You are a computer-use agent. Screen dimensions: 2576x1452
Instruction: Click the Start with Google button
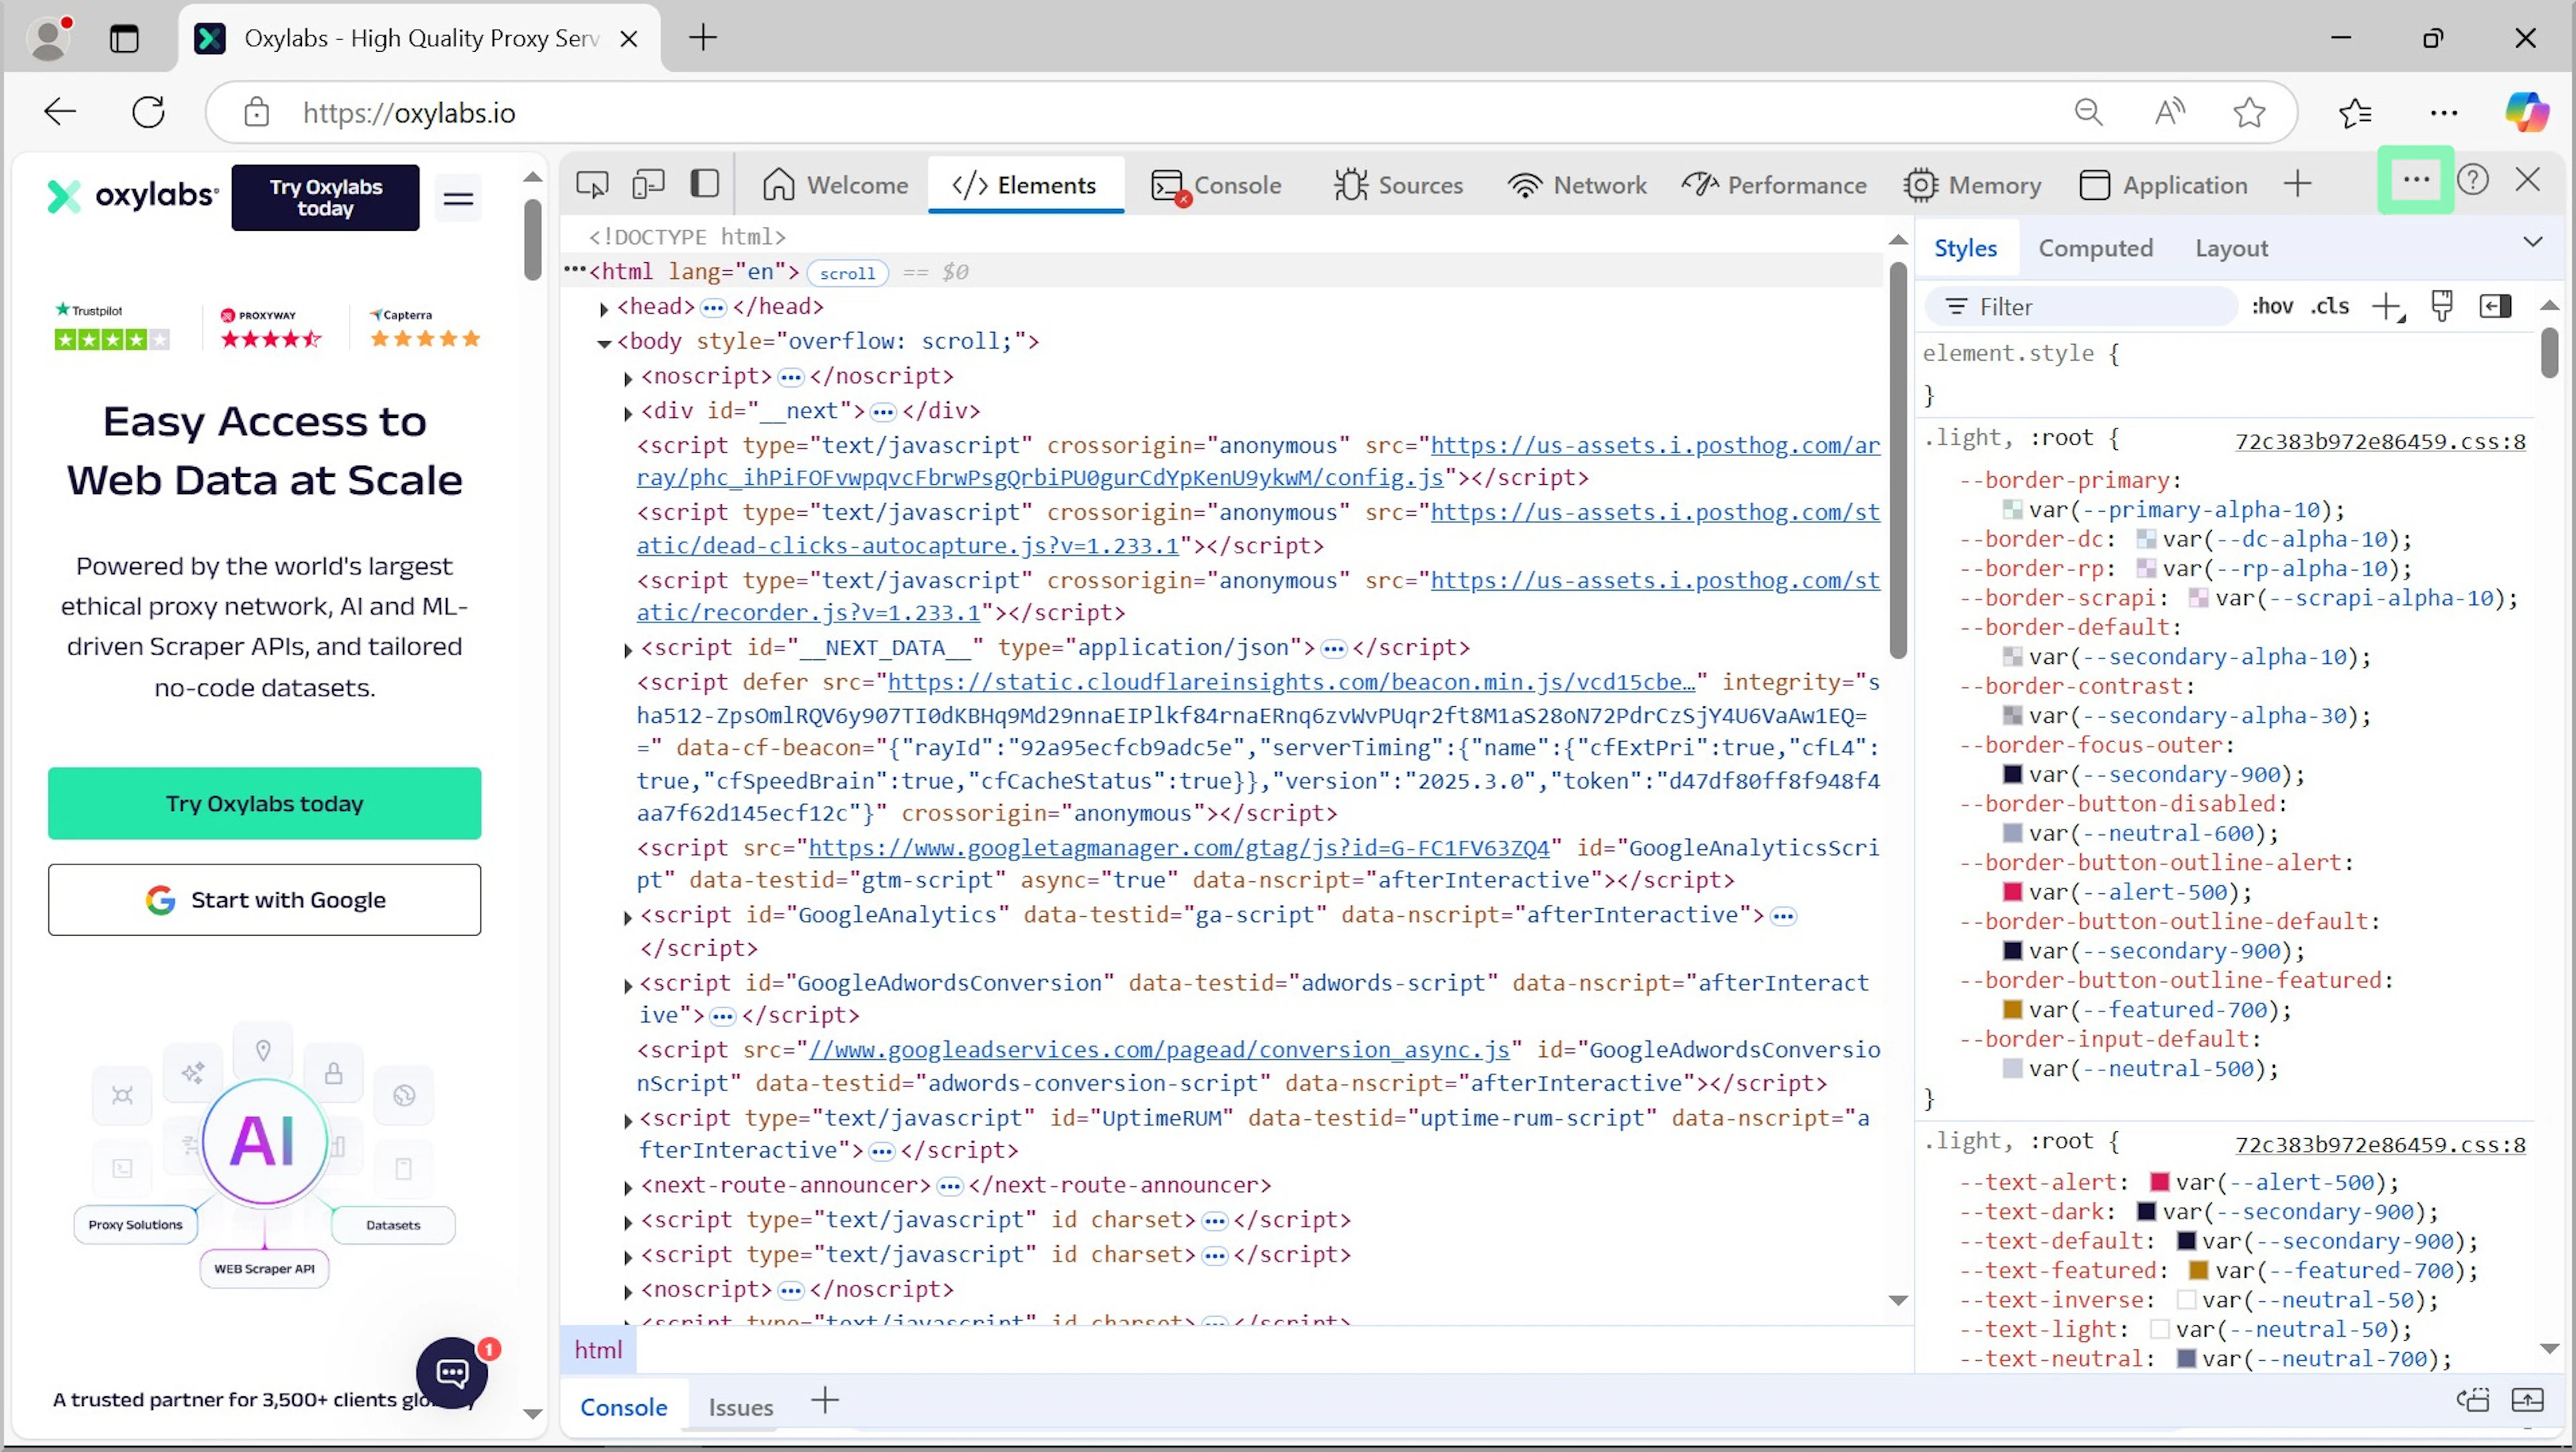tap(265, 900)
